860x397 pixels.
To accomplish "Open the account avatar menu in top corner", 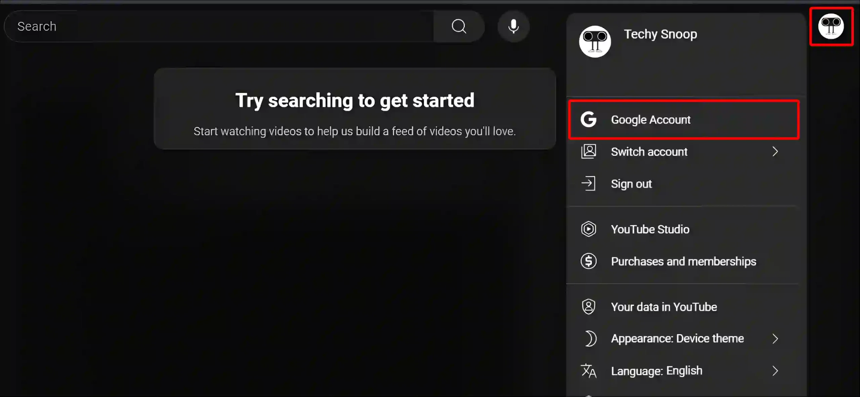I will pyautogui.click(x=831, y=26).
